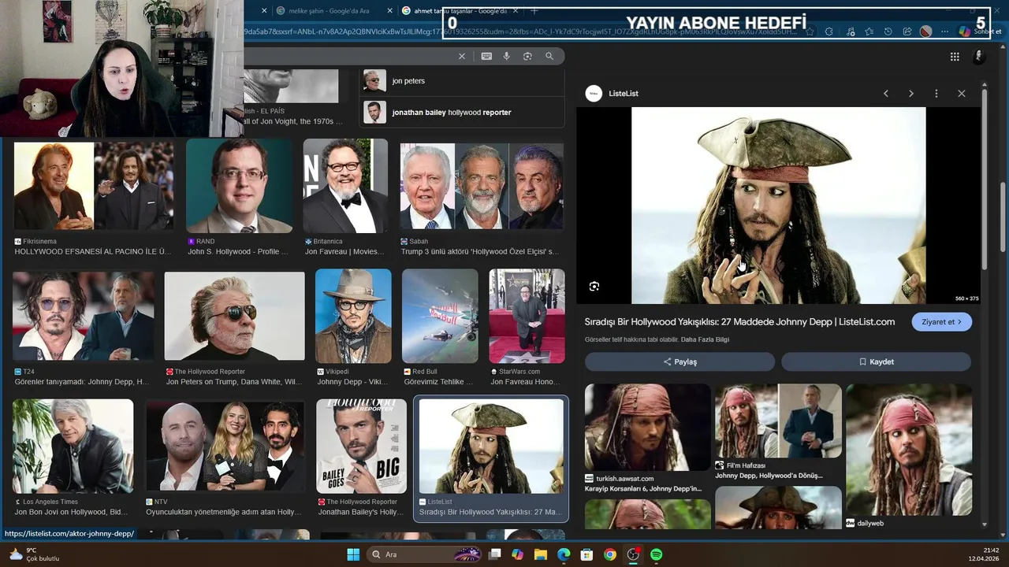The width and height of the screenshot is (1009, 567).
Task: Click inside the Google search input field
Action: point(347,56)
